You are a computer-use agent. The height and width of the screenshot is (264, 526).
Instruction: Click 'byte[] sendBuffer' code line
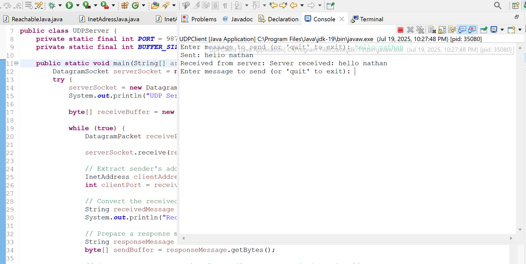(x=180, y=250)
